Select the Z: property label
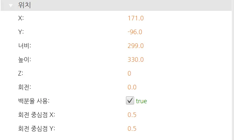 [21, 73]
